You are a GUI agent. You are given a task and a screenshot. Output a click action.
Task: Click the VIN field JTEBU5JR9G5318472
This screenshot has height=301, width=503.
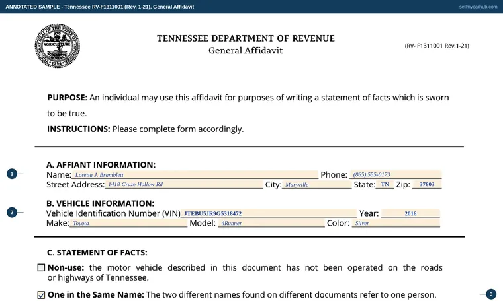[269, 213]
